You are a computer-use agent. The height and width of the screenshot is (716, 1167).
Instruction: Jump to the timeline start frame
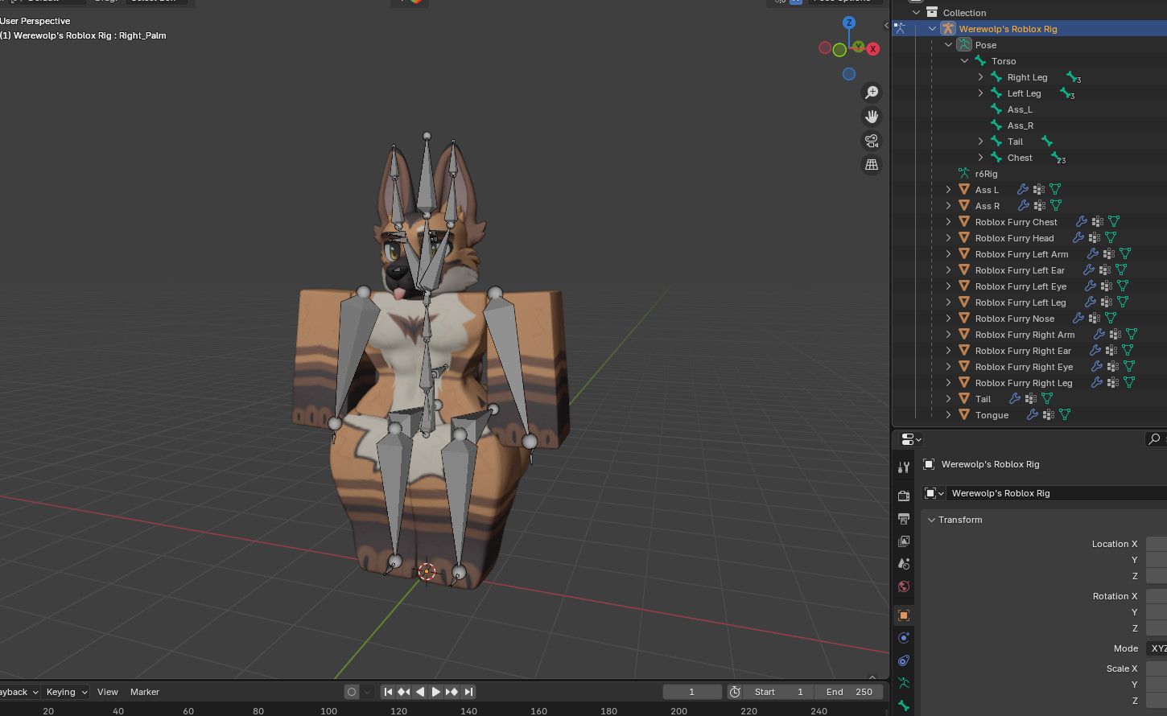(388, 692)
